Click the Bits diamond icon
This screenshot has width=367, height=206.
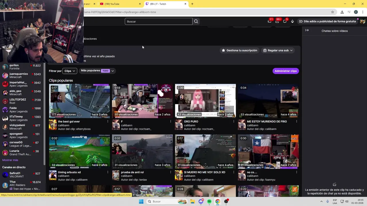tap(292, 21)
